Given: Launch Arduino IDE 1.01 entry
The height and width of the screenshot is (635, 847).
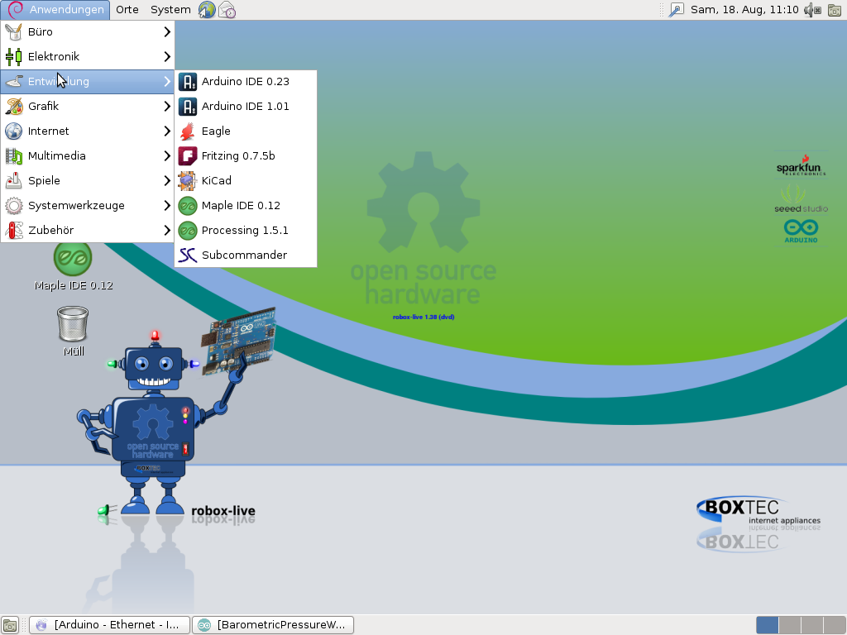Looking at the screenshot, I should (245, 107).
